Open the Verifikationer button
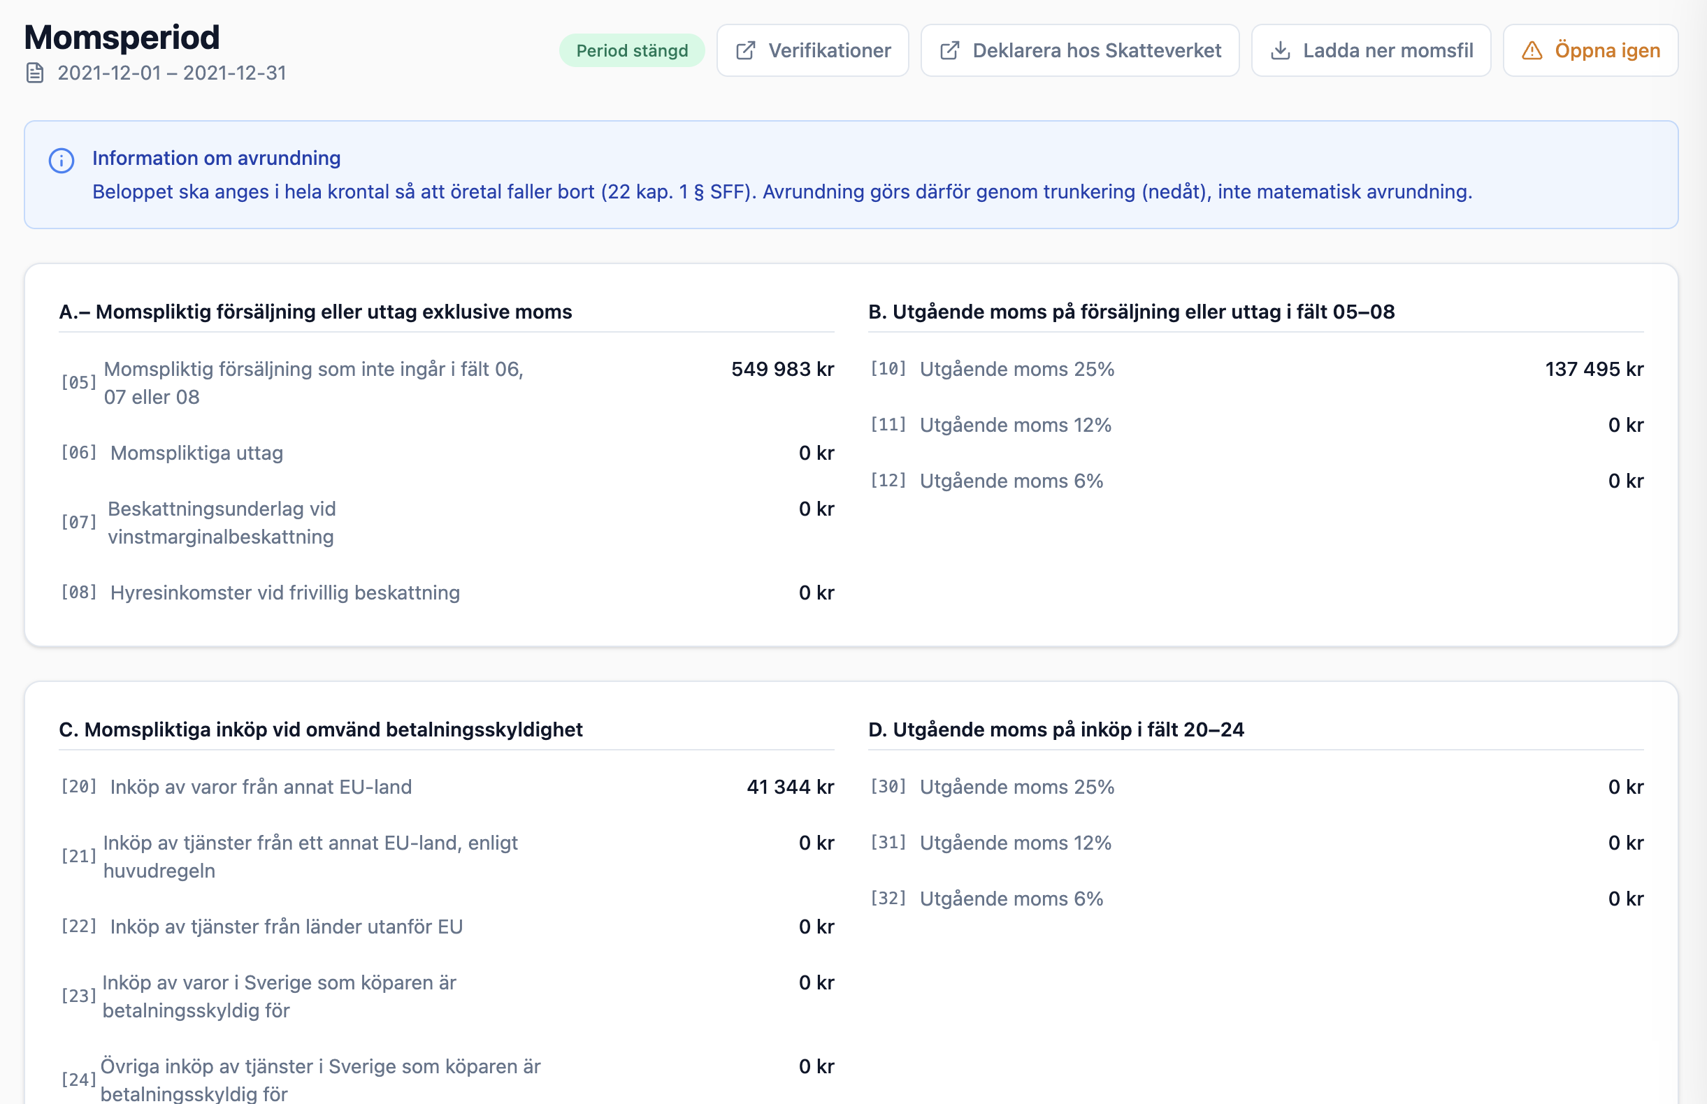 point(813,50)
